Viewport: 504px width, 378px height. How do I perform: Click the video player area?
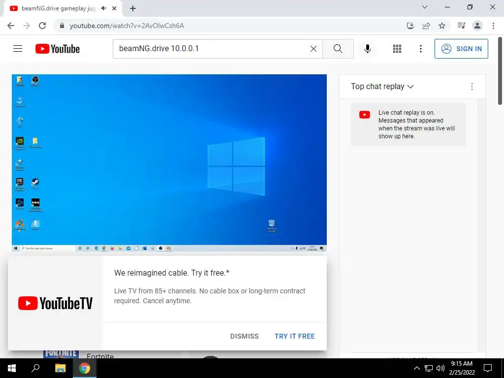point(169,163)
